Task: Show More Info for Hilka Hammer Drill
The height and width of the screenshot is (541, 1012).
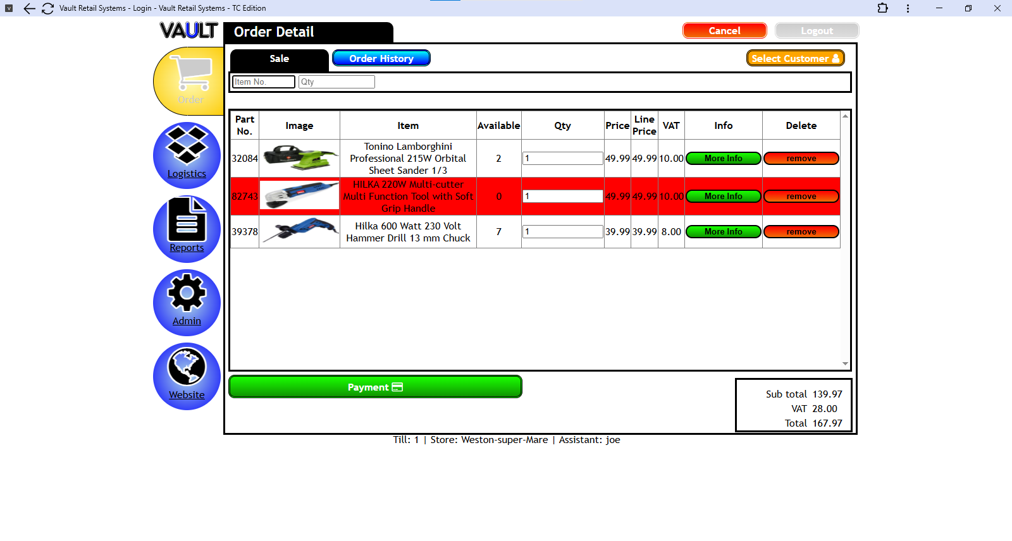Action: click(x=723, y=232)
